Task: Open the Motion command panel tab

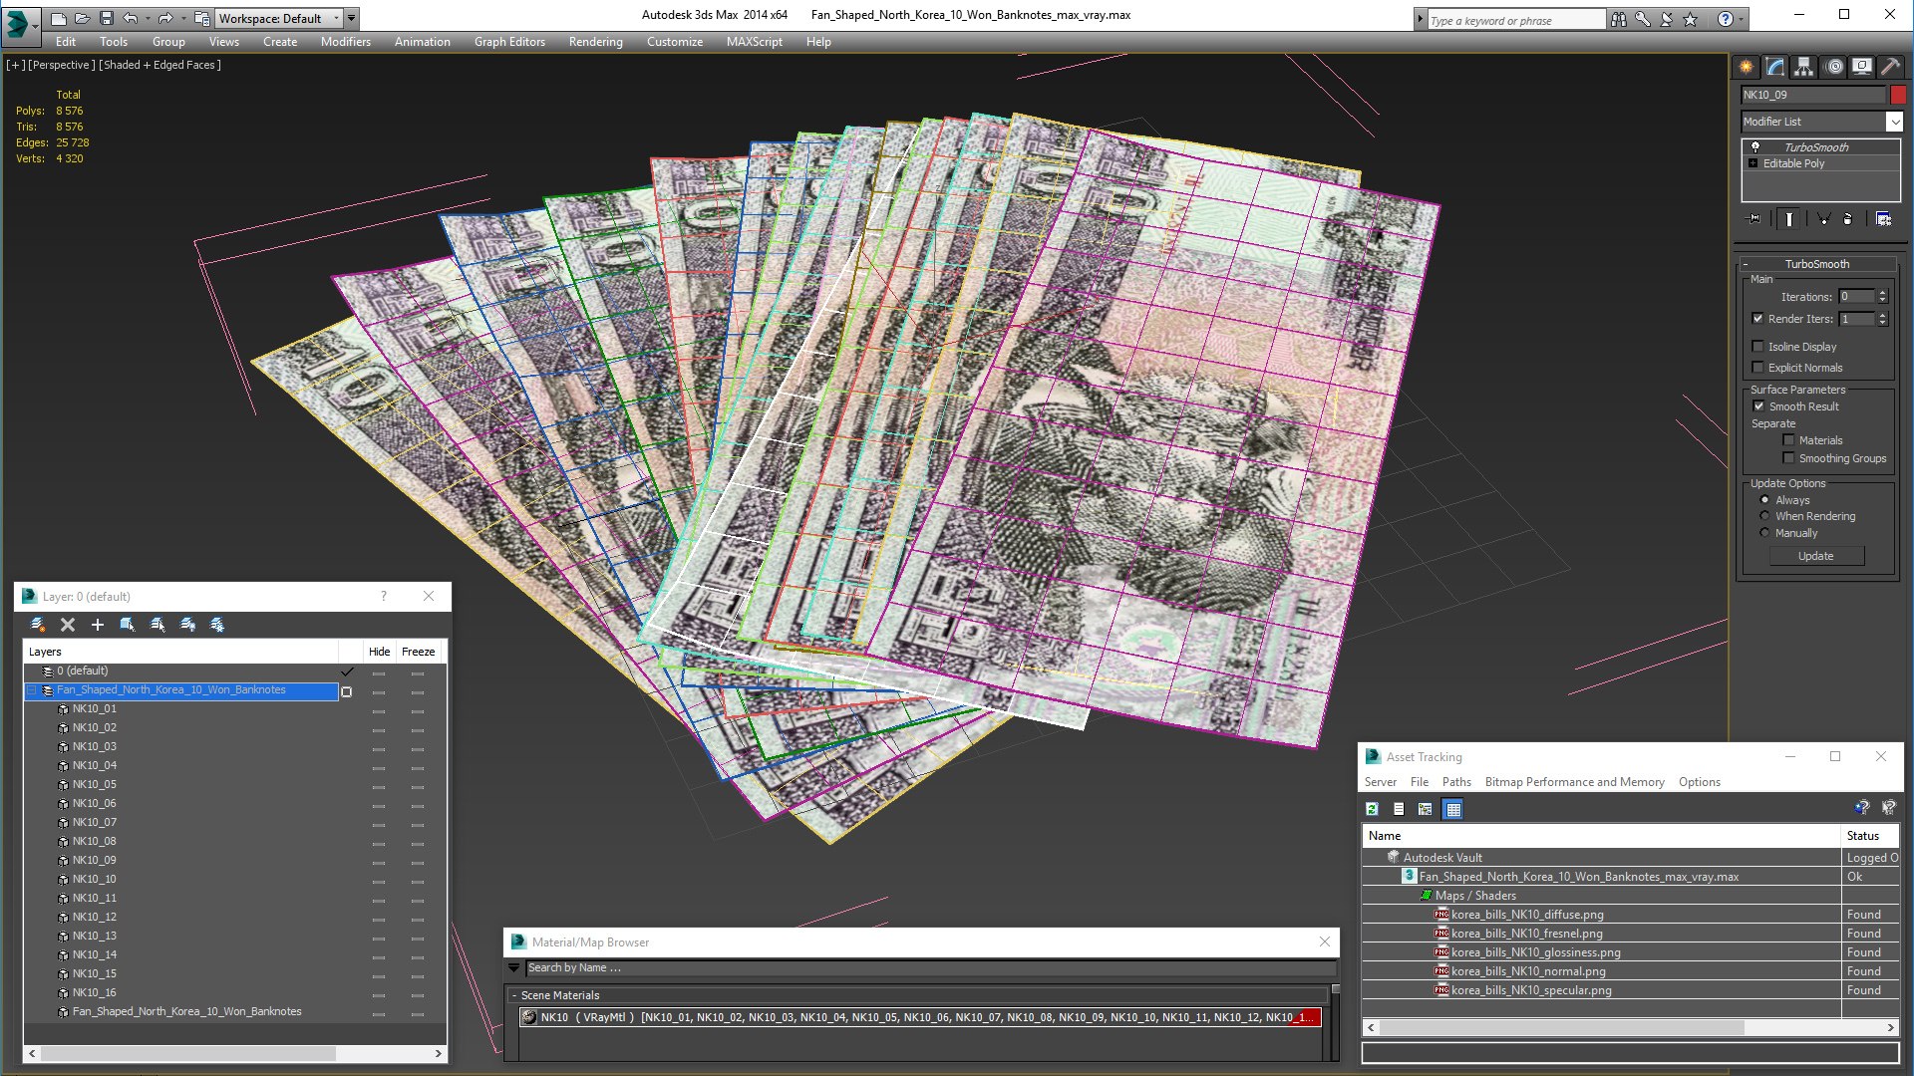Action: pyautogui.click(x=1834, y=67)
